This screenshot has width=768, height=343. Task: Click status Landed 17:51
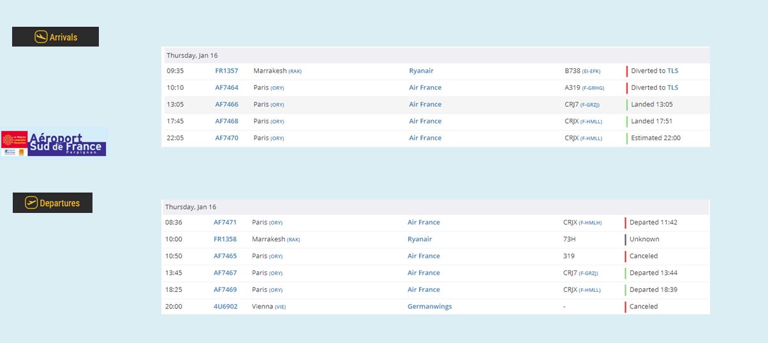click(x=652, y=121)
